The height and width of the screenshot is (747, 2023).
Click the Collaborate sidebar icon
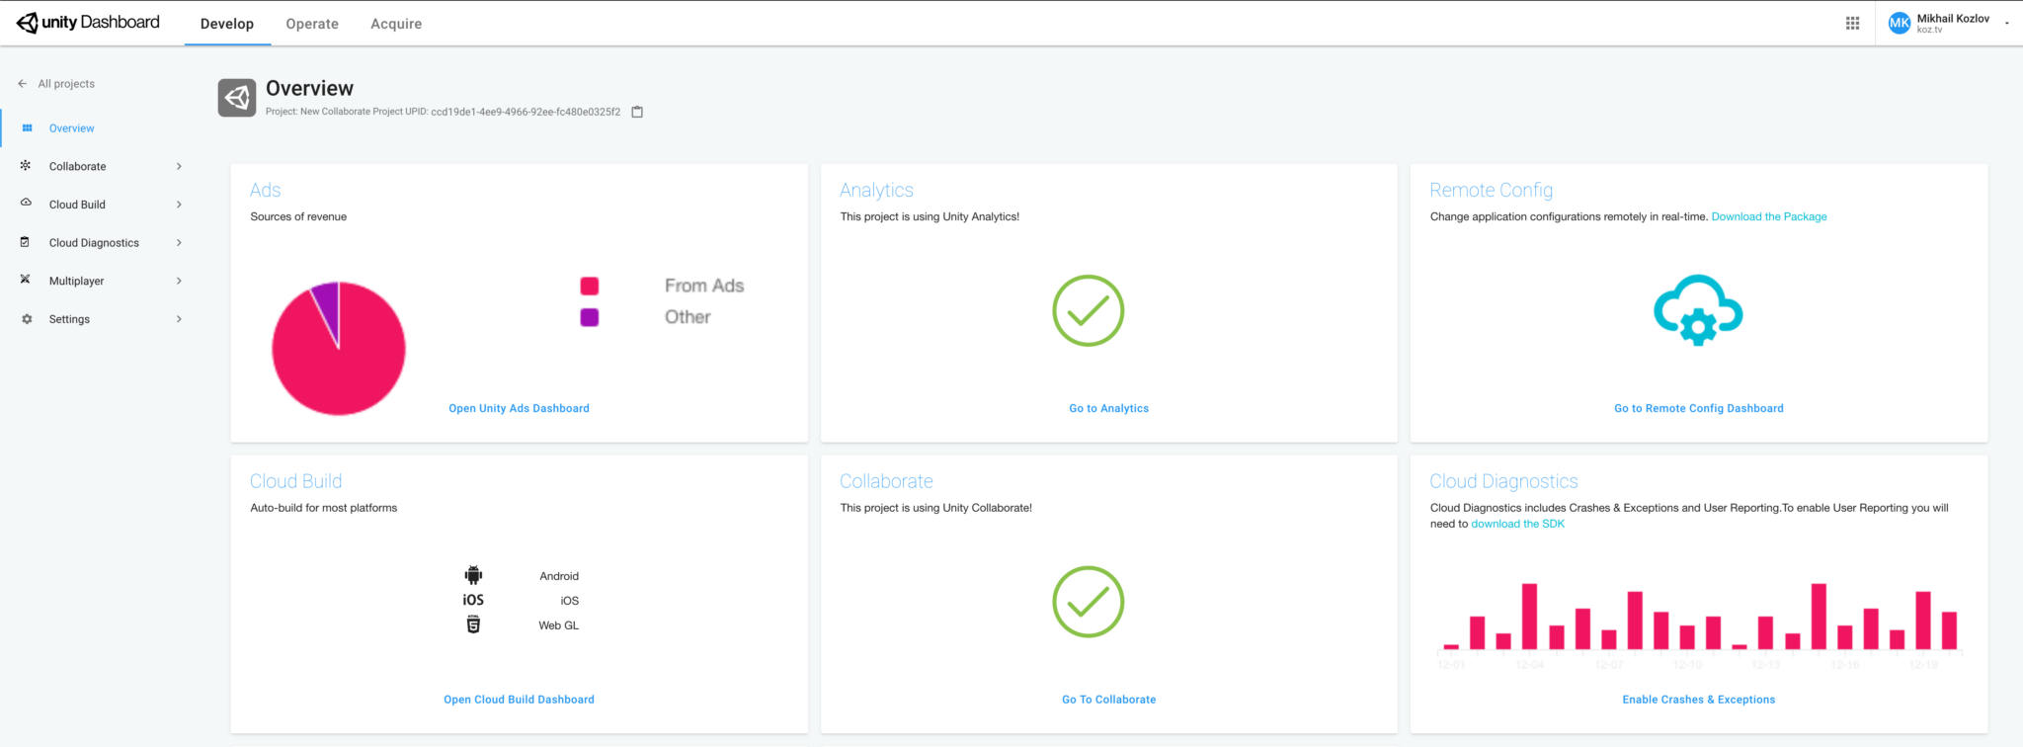(26, 166)
